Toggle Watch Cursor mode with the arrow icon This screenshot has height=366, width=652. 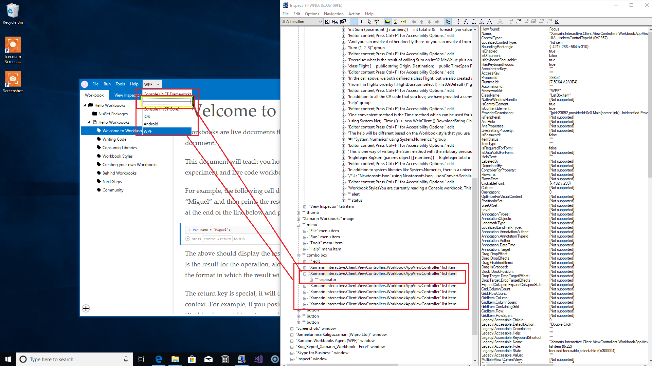(x=369, y=21)
